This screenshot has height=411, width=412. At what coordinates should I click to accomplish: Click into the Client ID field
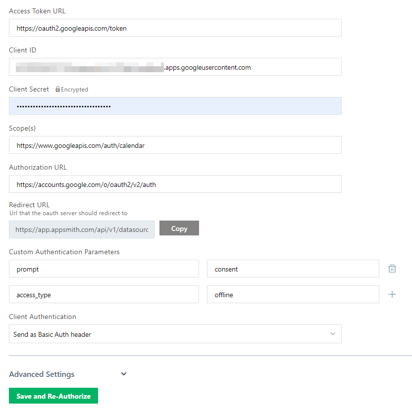(x=175, y=67)
